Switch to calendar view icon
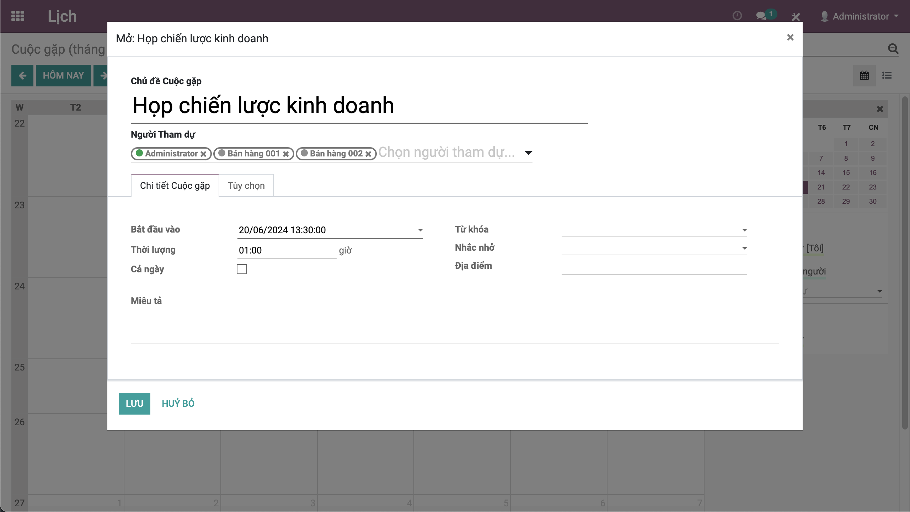This screenshot has width=910, height=512. [x=864, y=75]
